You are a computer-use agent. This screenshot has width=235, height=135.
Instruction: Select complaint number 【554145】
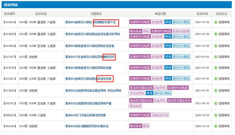pos(10,126)
